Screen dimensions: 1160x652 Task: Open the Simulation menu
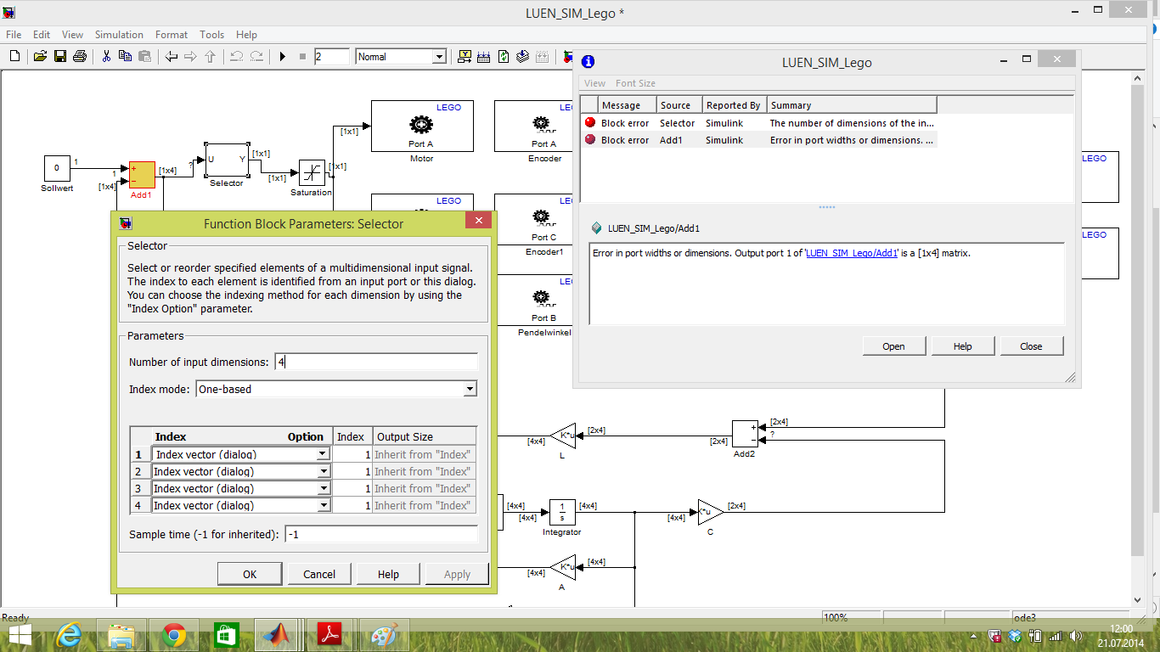pyautogui.click(x=119, y=35)
